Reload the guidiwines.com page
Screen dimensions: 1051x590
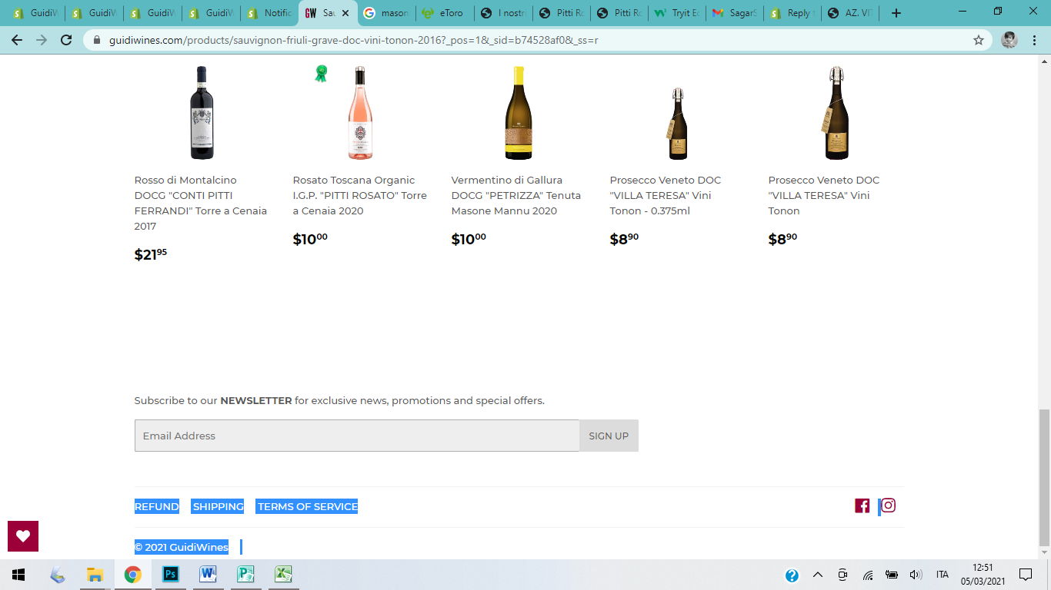tap(66, 40)
